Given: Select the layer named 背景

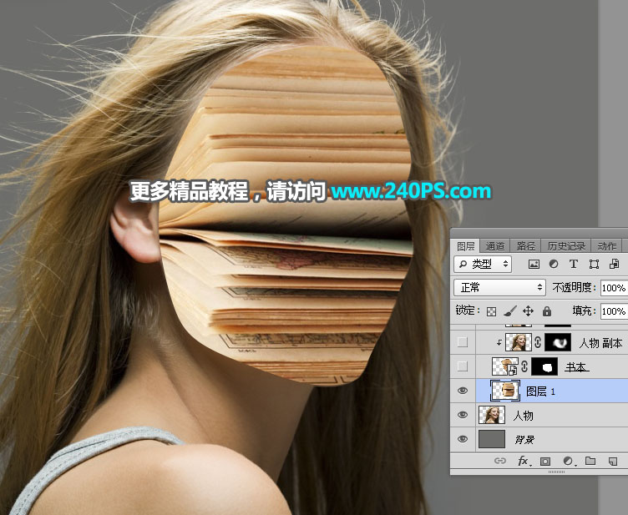Looking at the screenshot, I should 524,440.
